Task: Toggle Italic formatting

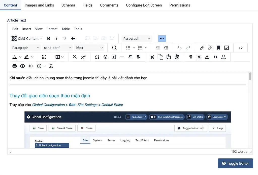Action: pyautogui.click(x=57, y=39)
